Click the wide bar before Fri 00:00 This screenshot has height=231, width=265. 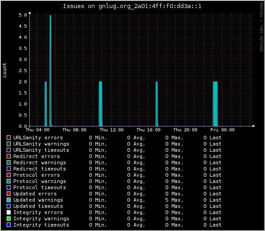(x=215, y=104)
